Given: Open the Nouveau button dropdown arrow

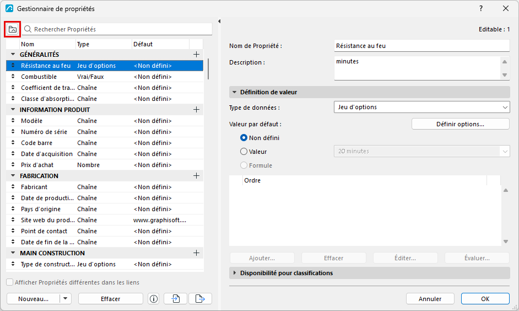Looking at the screenshot, I should tap(65, 299).
